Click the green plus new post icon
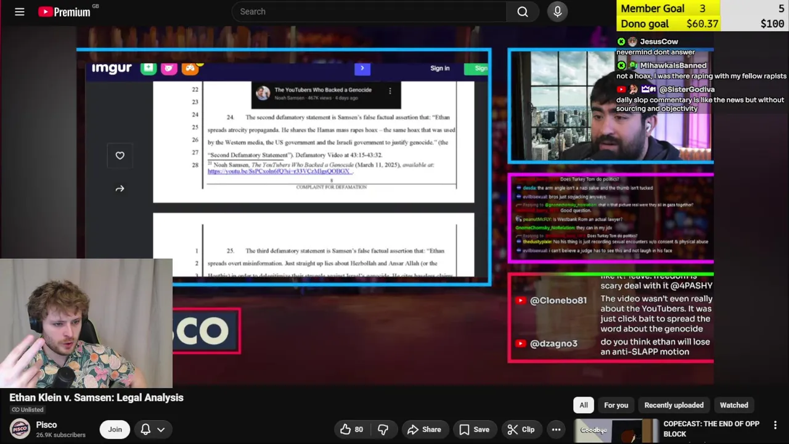This screenshot has width=789, height=444. [x=149, y=68]
